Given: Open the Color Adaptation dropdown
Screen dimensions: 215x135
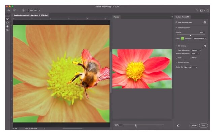Looking at the screenshot, I should point(196,50).
